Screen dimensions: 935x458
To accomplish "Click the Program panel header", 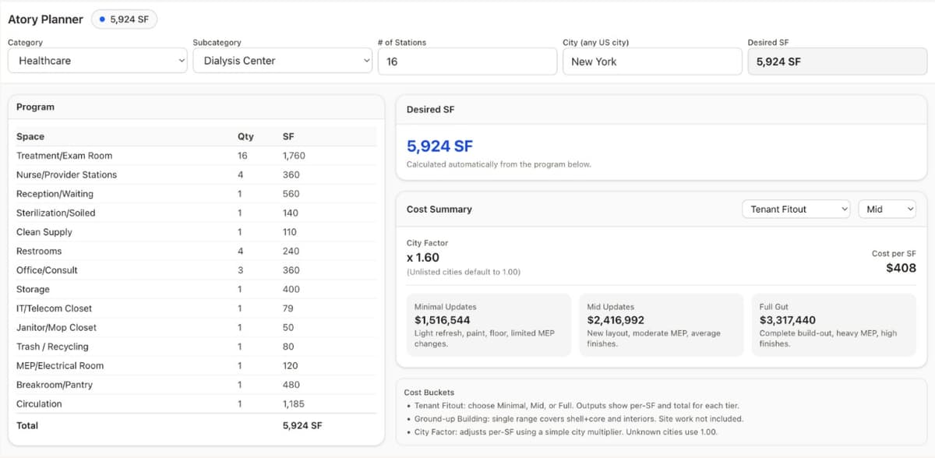I will [x=35, y=107].
